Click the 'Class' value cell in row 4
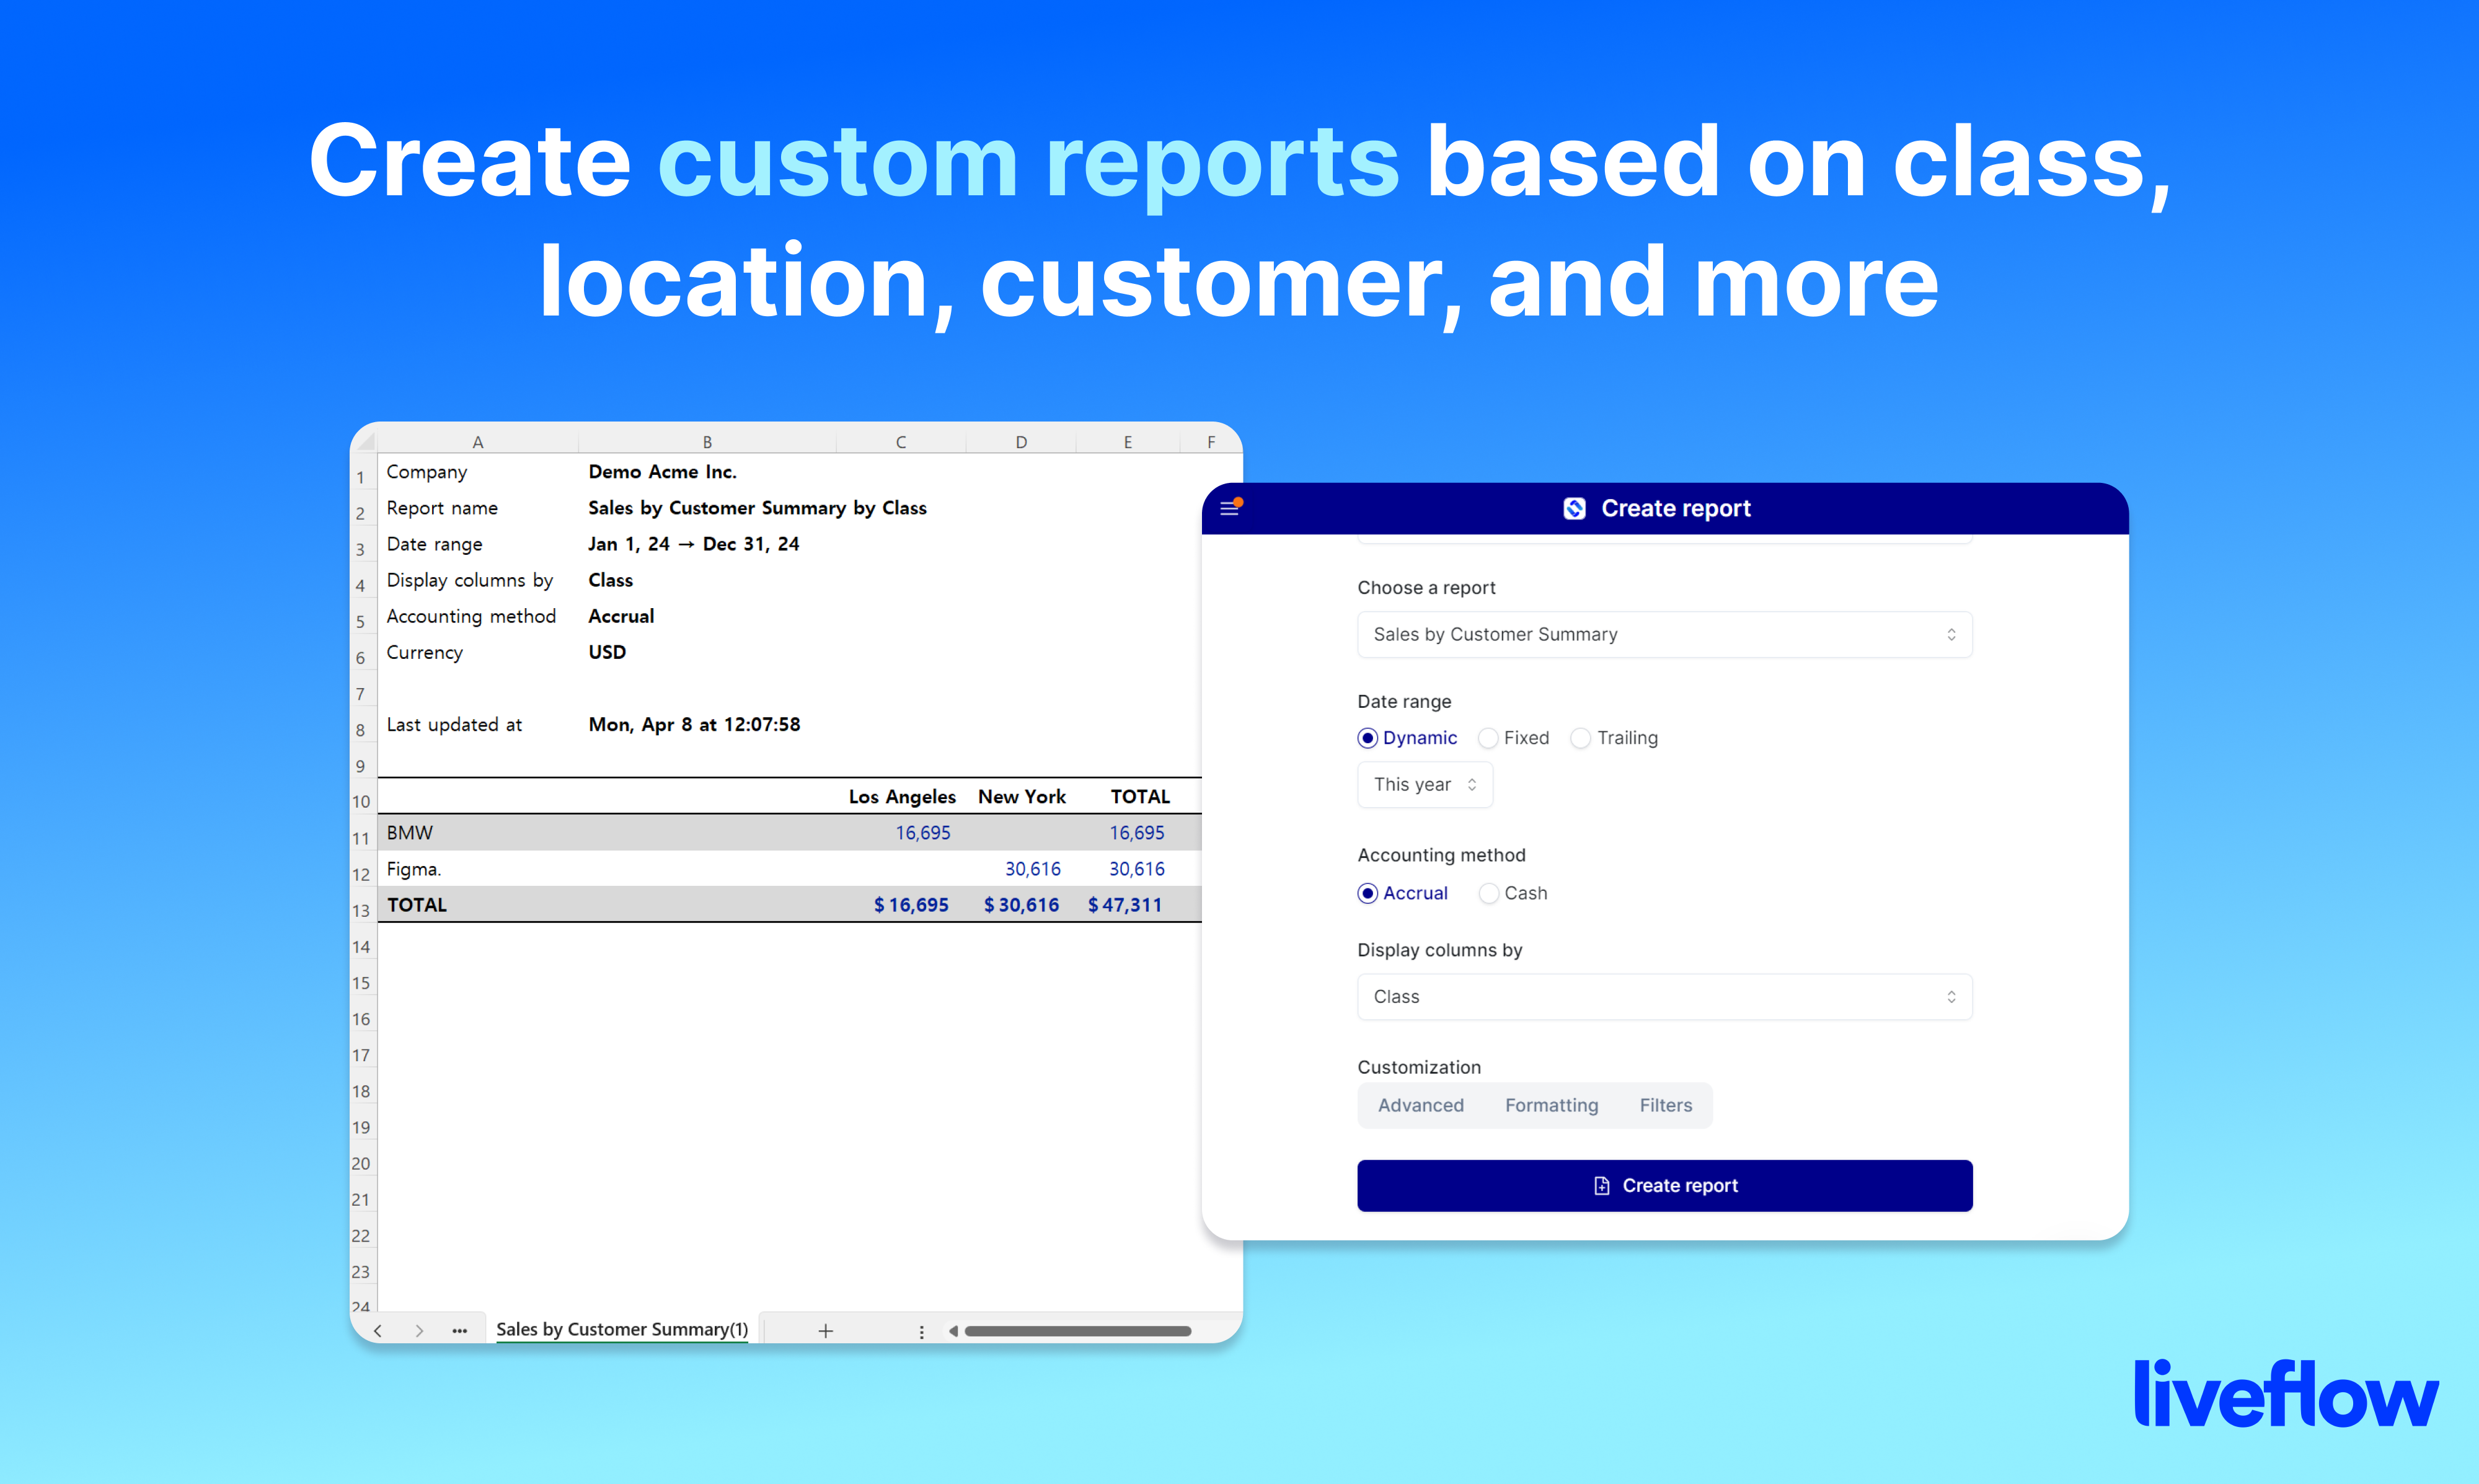2479x1484 pixels. [610, 580]
